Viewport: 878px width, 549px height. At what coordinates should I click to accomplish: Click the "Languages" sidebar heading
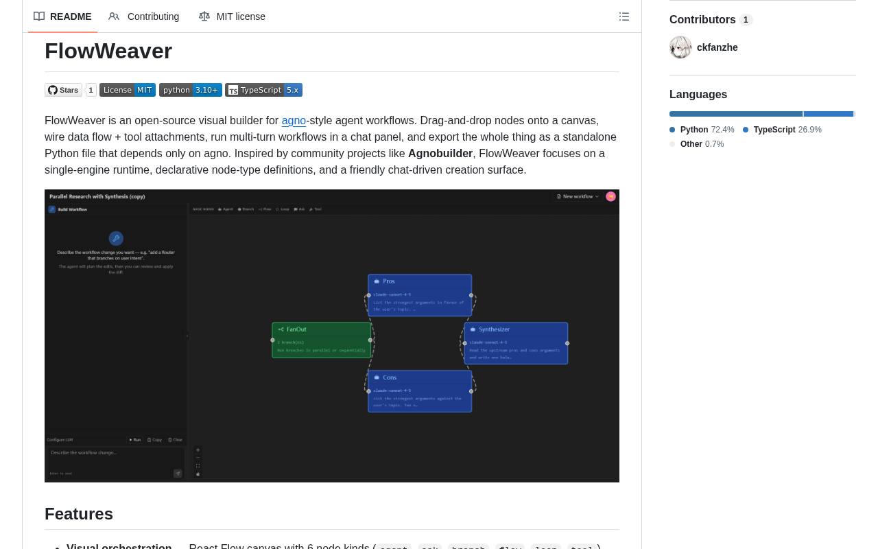[698, 94]
